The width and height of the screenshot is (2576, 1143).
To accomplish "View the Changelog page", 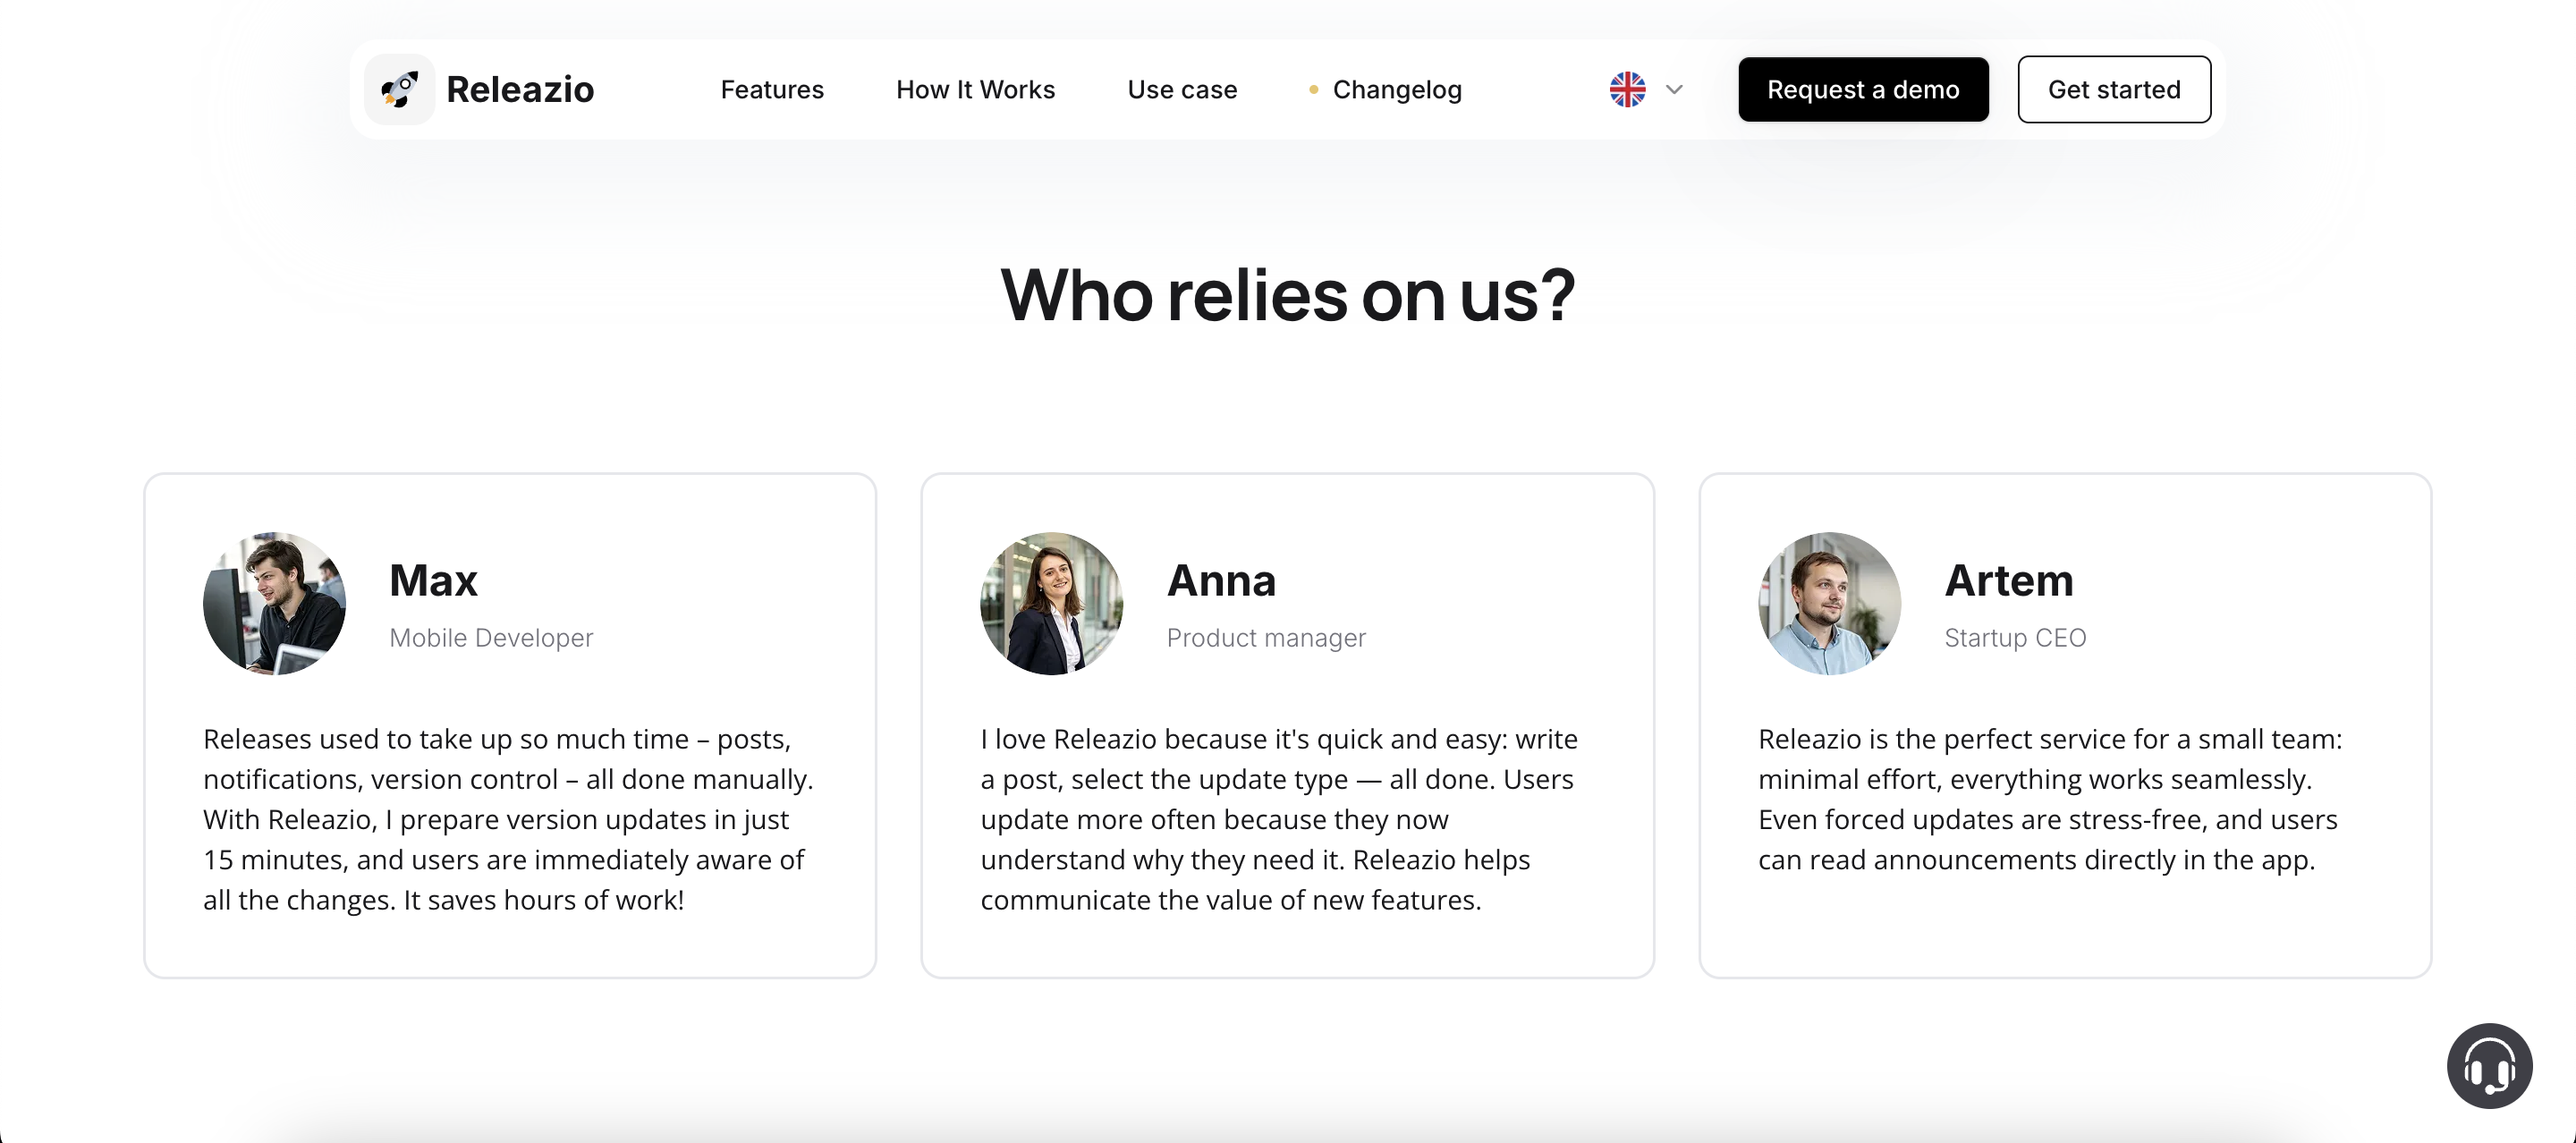I will point(1397,89).
